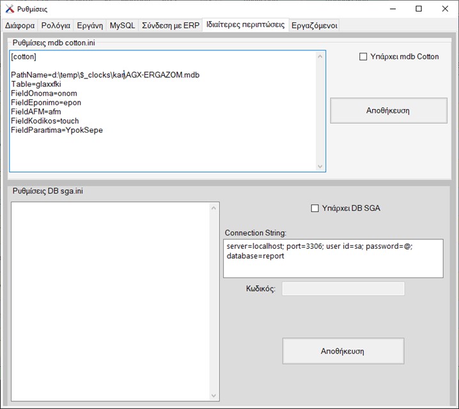Click Αποθήκευση button for cotton.ini settings
Viewport: 459px width, 409px height.
(388, 110)
